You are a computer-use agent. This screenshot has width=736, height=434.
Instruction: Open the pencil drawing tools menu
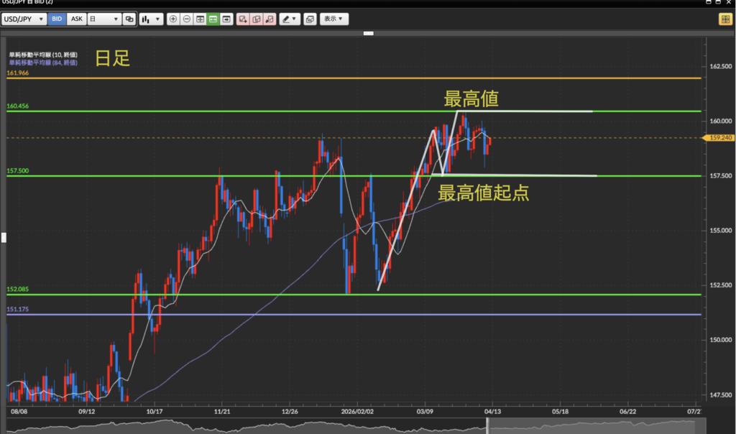point(290,19)
